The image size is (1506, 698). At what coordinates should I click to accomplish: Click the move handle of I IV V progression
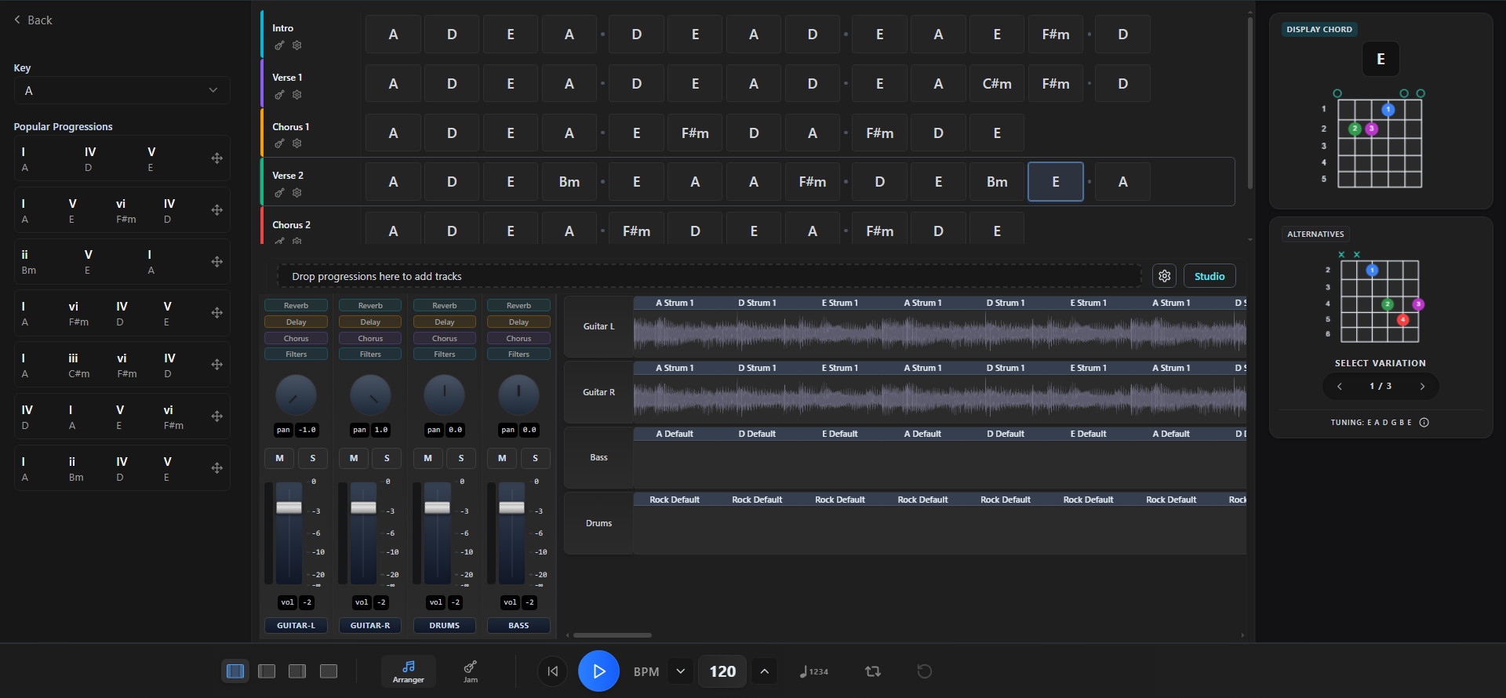217,158
